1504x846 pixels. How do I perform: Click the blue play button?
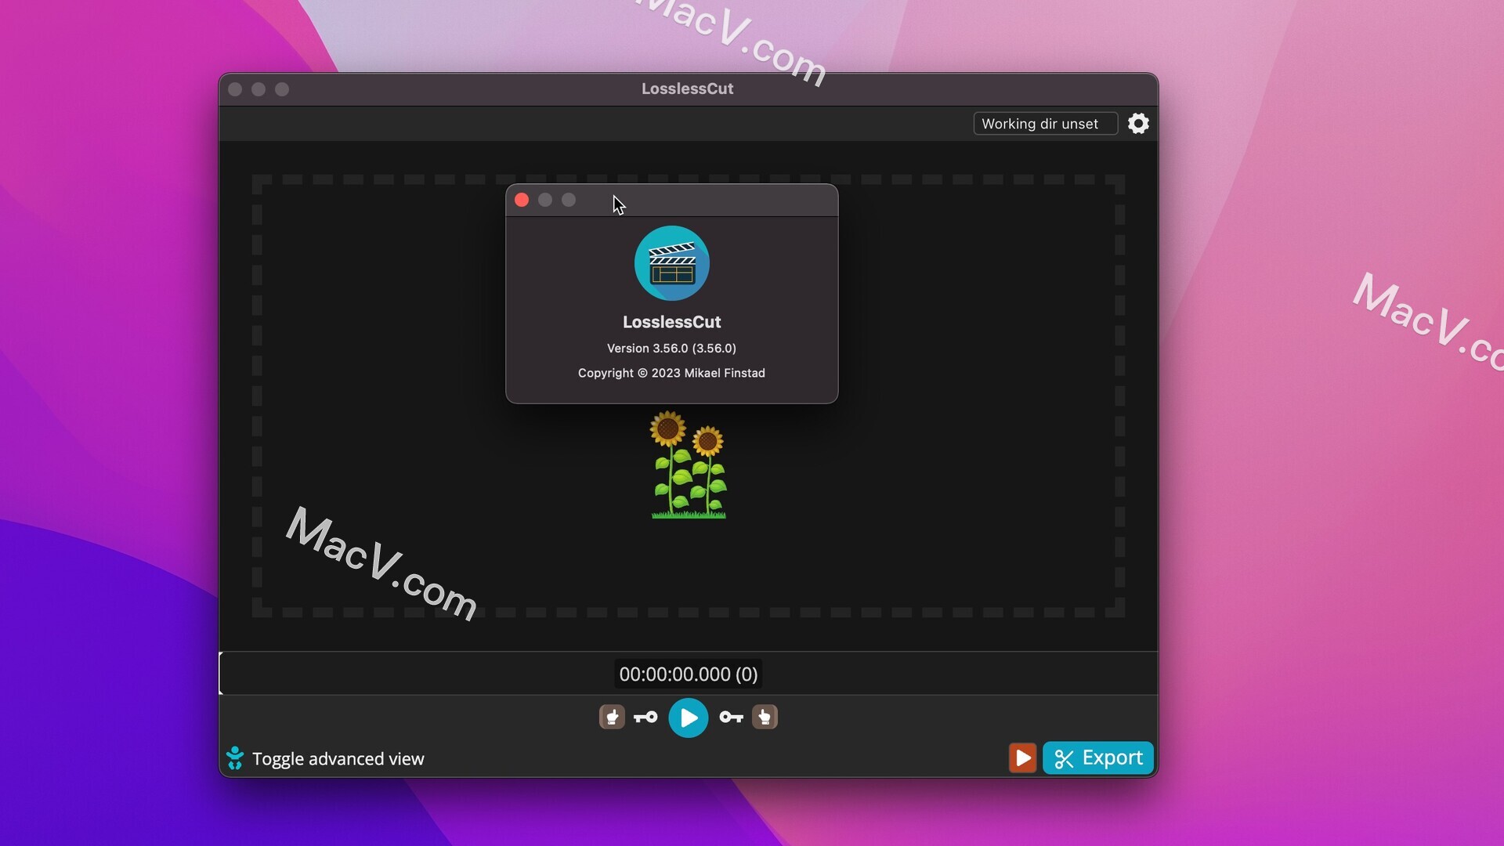click(688, 718)
